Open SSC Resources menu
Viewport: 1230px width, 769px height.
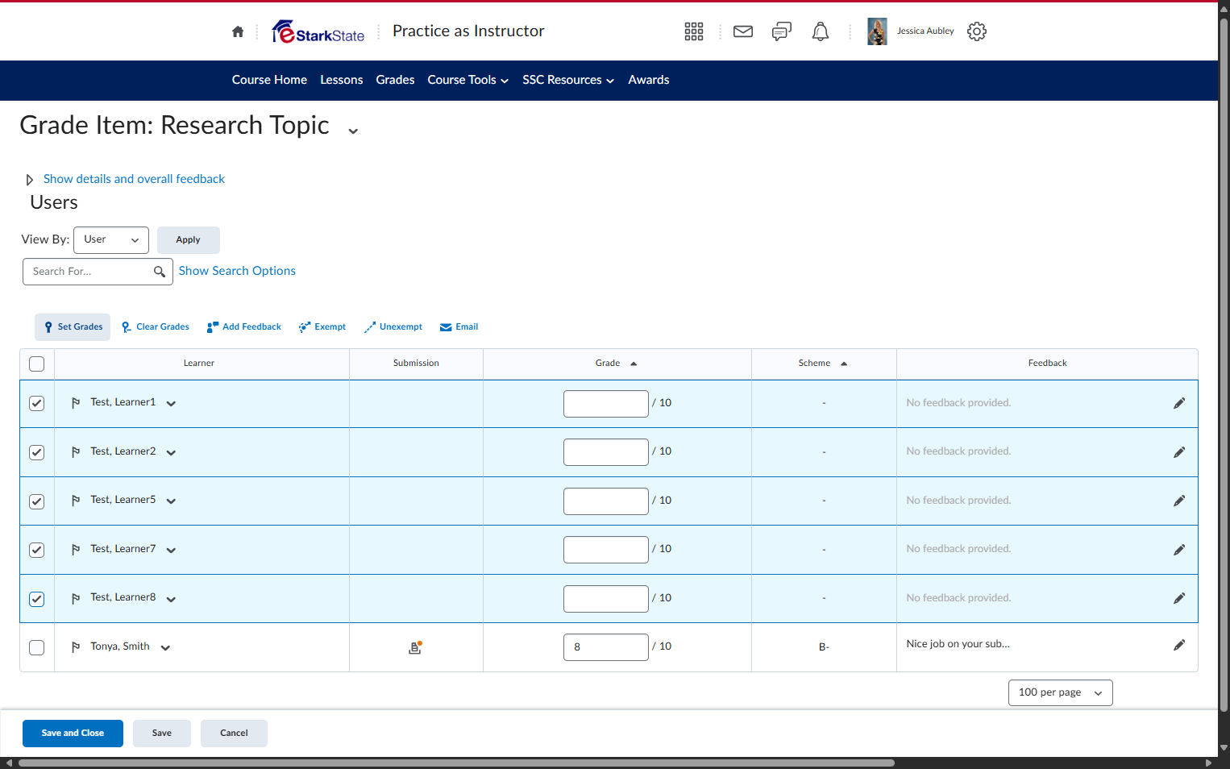568,80
